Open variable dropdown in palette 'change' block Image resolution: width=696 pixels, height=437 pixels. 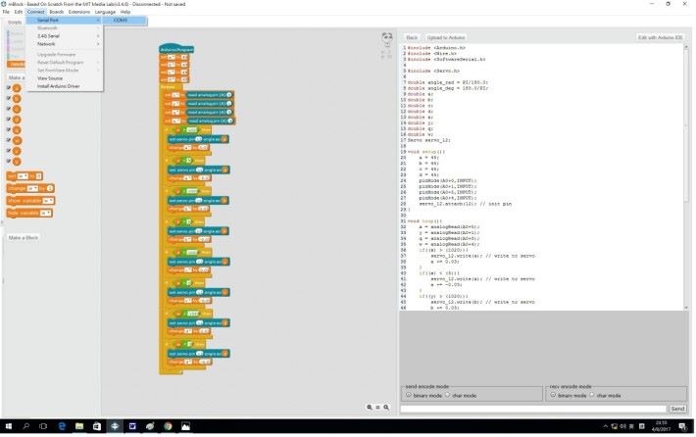coord(32,188)
